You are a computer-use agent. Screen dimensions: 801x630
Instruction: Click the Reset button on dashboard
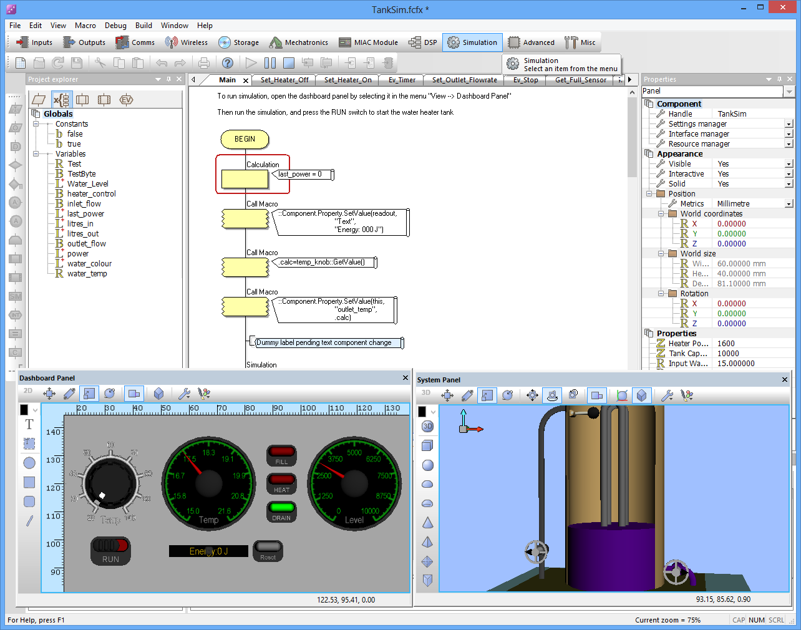[x=268, y=551]
